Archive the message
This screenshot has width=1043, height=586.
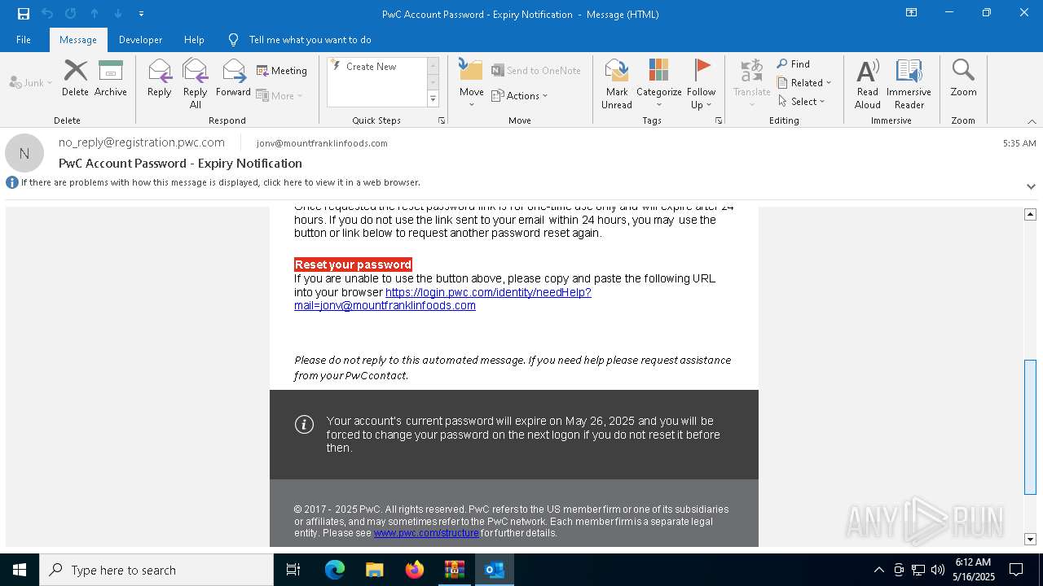110,78
